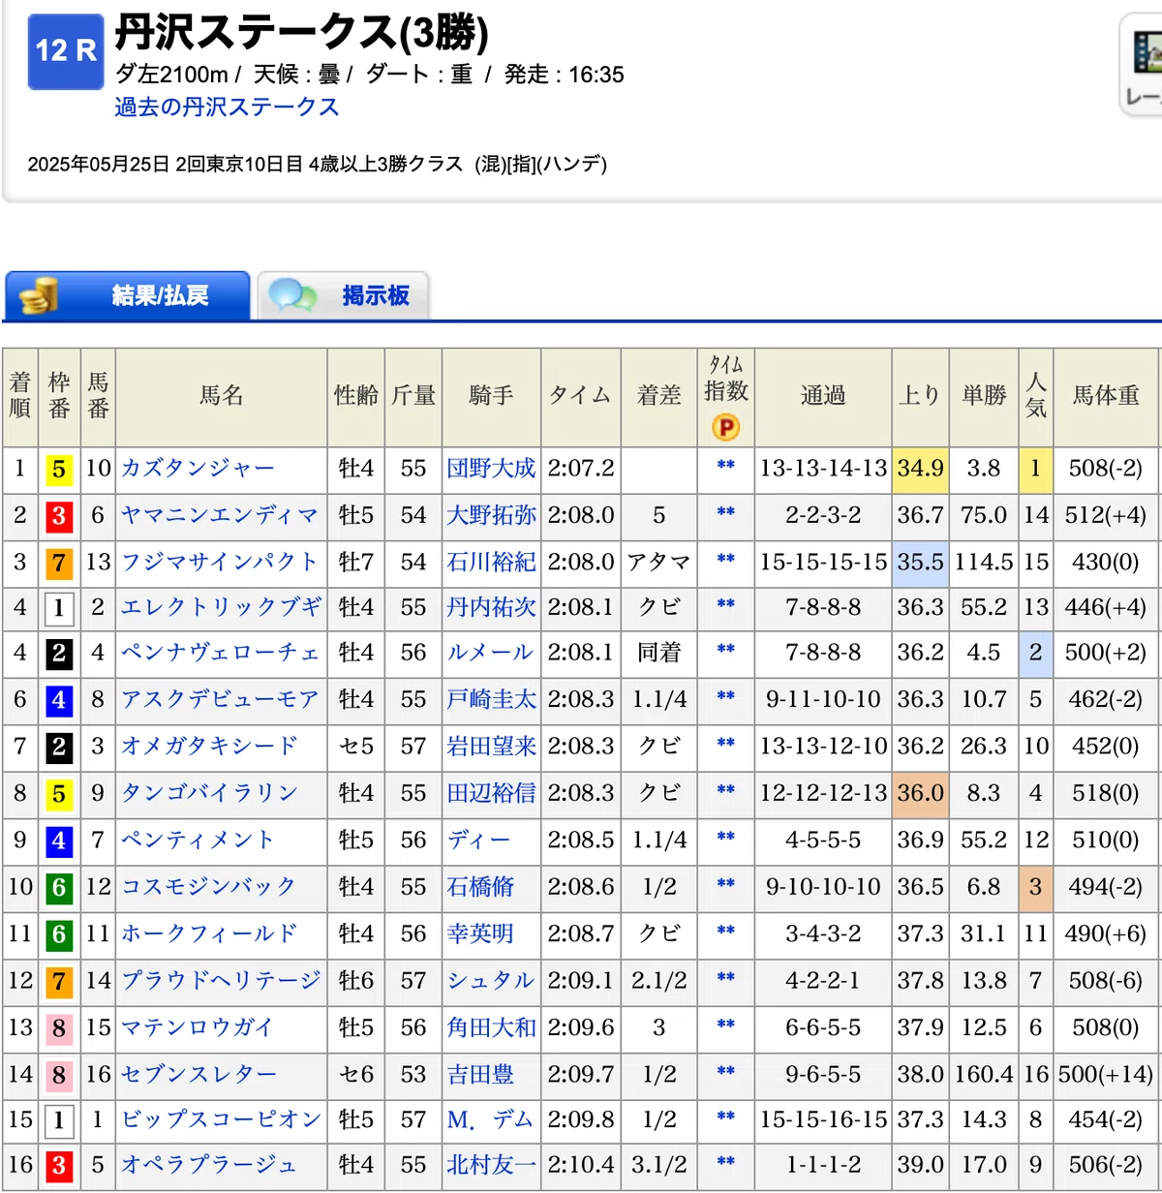The width and height of the screenshot is (1162, 1193).
Task: Open horse アスクデビューモア page
Action: click(x=220, y=699)
